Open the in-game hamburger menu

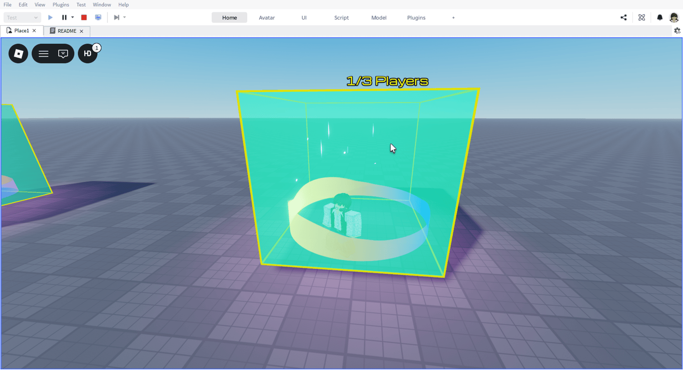[x=43, y=54]
